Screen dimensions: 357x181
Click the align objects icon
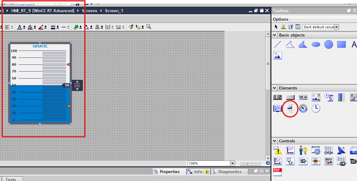[97, 27]
